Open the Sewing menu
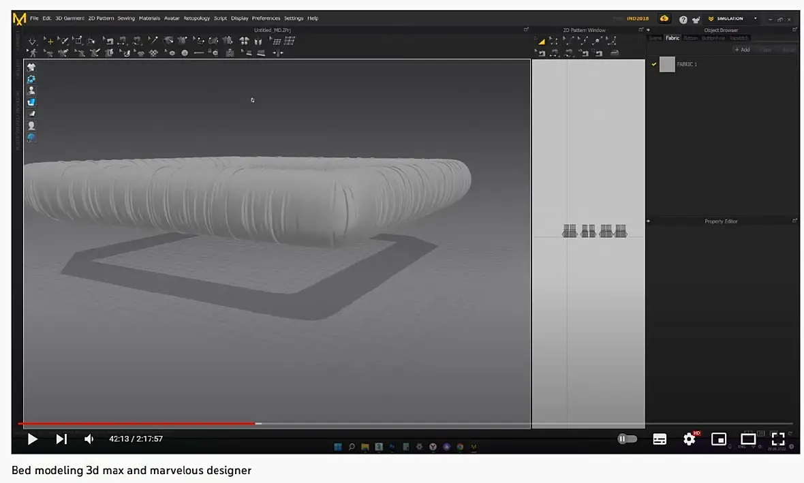Viewport: 804px width, 483px height. [126, 18]
